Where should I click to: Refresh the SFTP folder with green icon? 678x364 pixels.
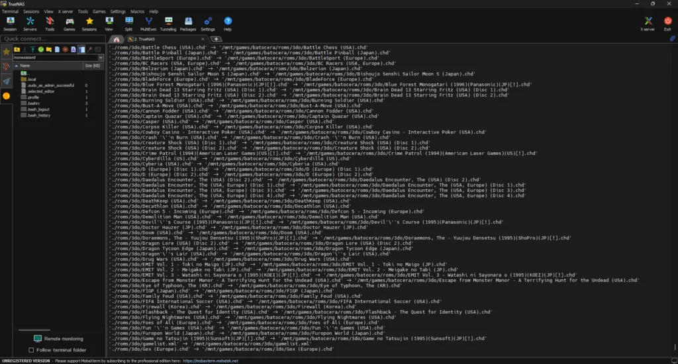[x=40, y=50]
